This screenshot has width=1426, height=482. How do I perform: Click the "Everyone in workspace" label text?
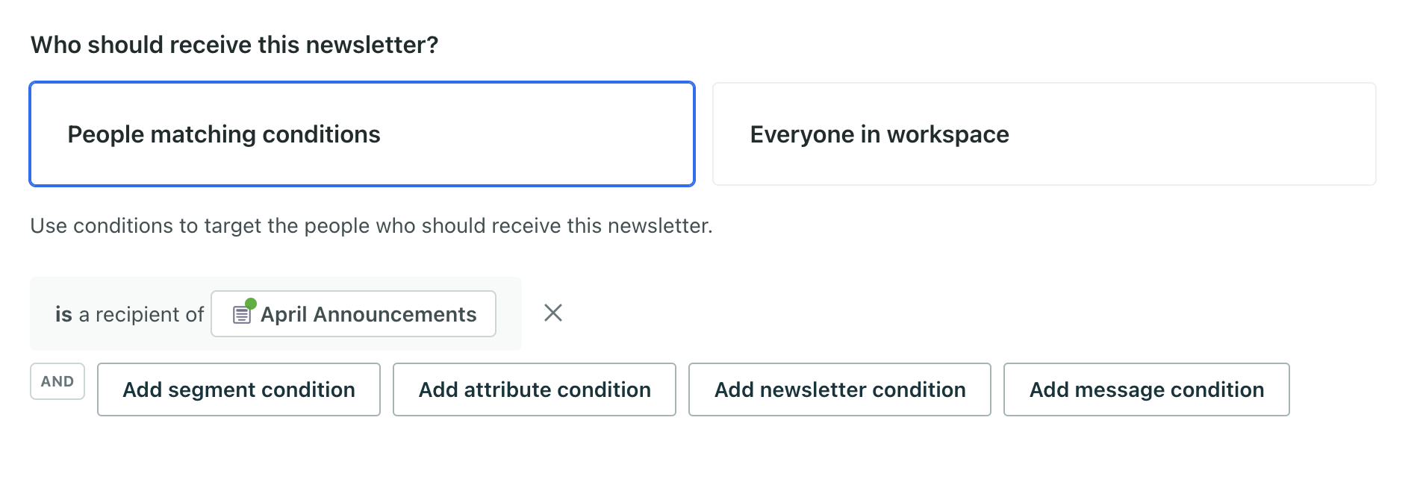(x=879, y=134)
